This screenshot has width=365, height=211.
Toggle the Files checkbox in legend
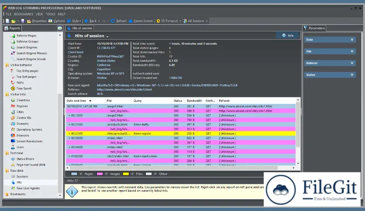(132, 174)
